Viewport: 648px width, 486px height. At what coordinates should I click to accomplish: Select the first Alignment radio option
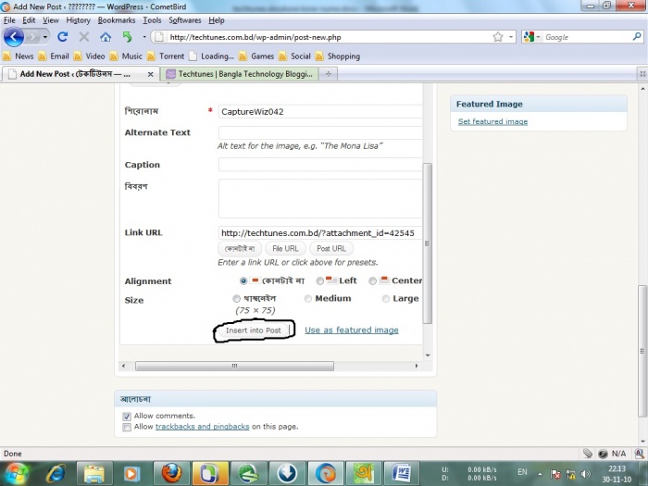pos(243,281)
